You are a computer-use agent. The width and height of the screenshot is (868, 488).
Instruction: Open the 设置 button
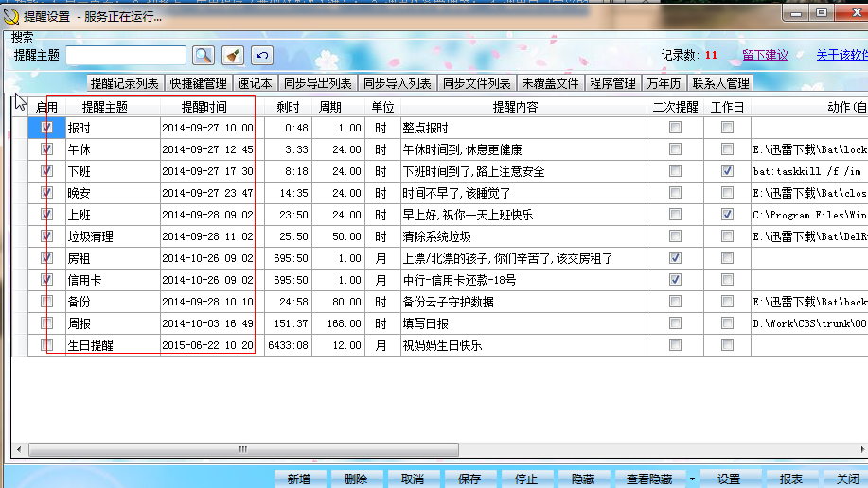coord(729,479)
